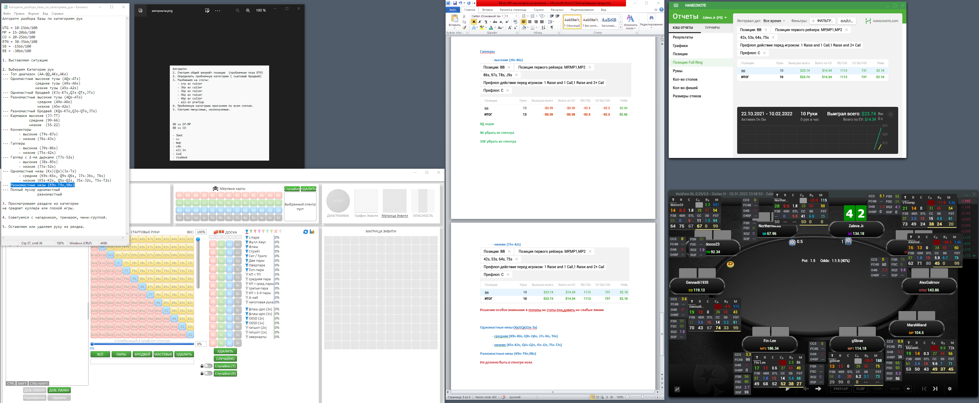Open Справка menu in Notepad

pos(57,14)
